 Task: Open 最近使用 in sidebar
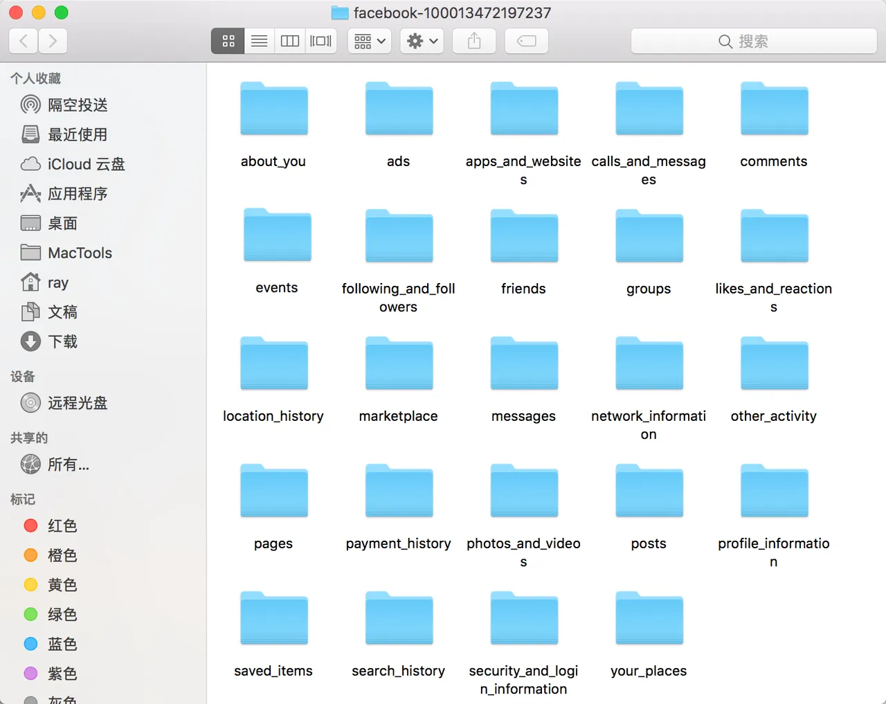[103, 134]
